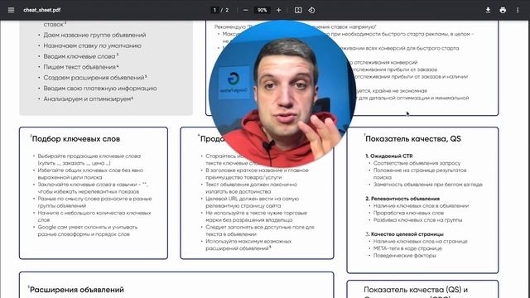Print the PDF document
This screenshot has height=298, width=530.
click(x=503, y=10)
